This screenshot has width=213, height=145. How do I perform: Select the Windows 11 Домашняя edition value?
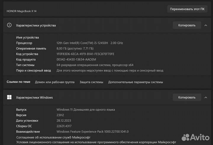(86, 110)
